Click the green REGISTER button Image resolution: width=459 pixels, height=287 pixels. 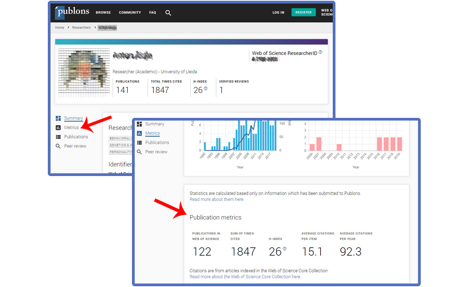(304, 12)
